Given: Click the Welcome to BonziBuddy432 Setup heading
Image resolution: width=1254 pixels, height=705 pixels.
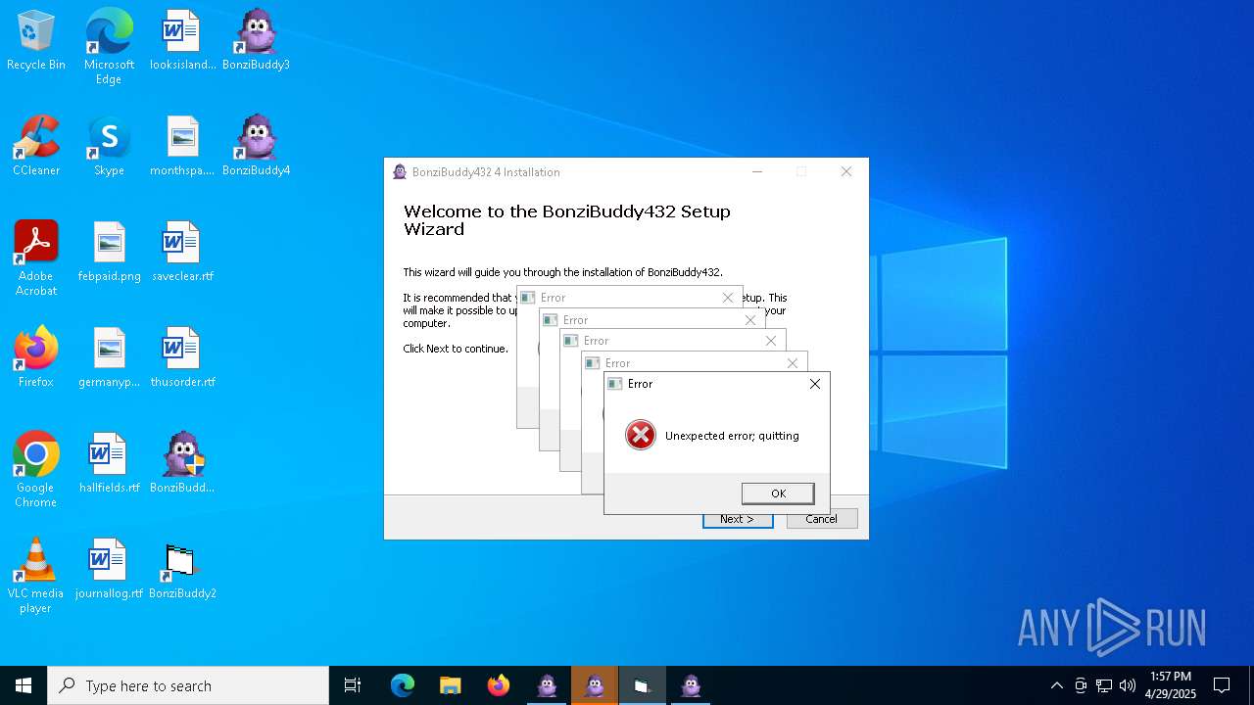Looking at the screenshot, I should [567, 220].
